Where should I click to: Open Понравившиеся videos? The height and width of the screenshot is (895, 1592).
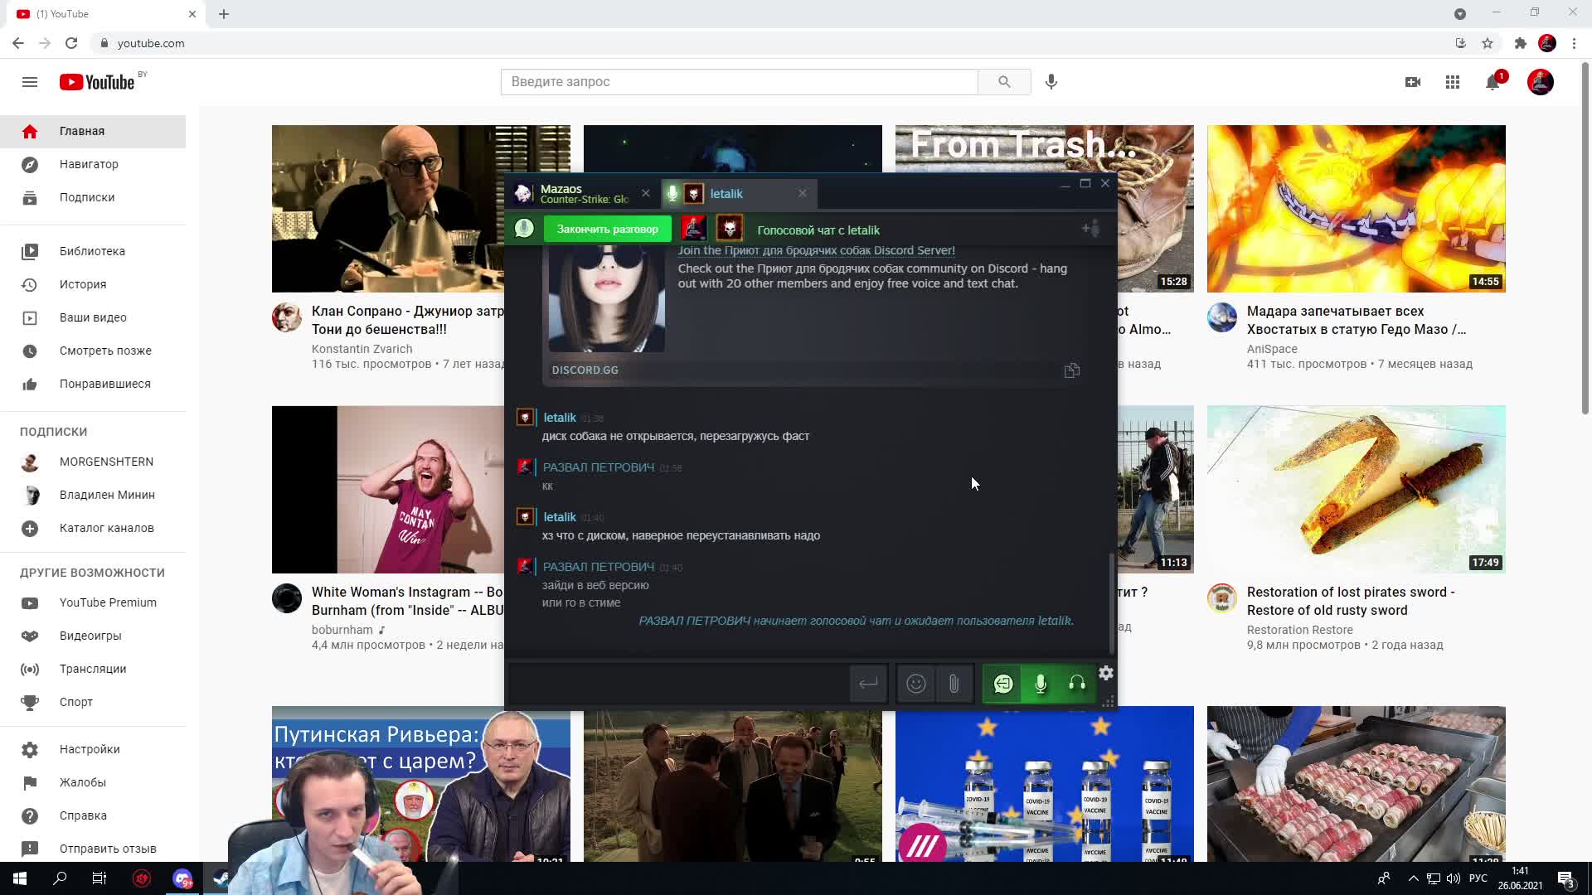93,384
